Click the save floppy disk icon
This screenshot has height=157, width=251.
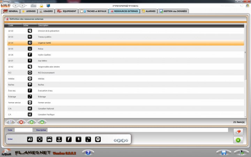pos(222,152)
